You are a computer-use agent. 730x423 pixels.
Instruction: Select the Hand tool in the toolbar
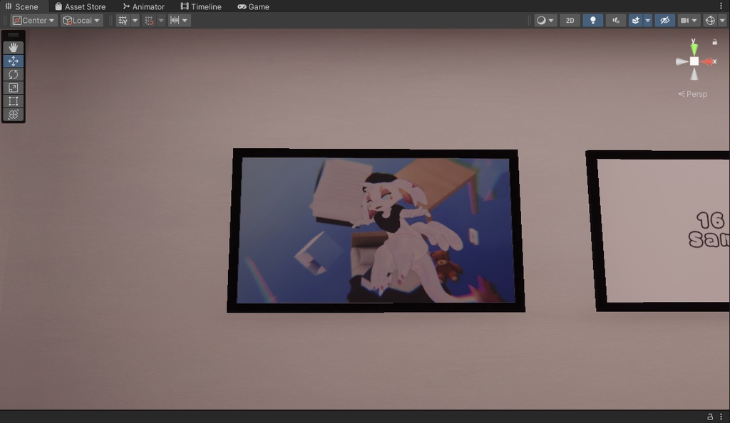point(14,47)
